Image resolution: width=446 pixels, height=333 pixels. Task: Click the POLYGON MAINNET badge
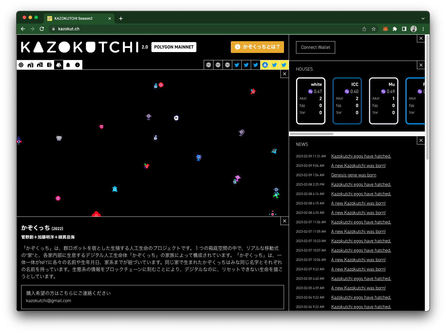pyautogui.click(x=174, y=47)
